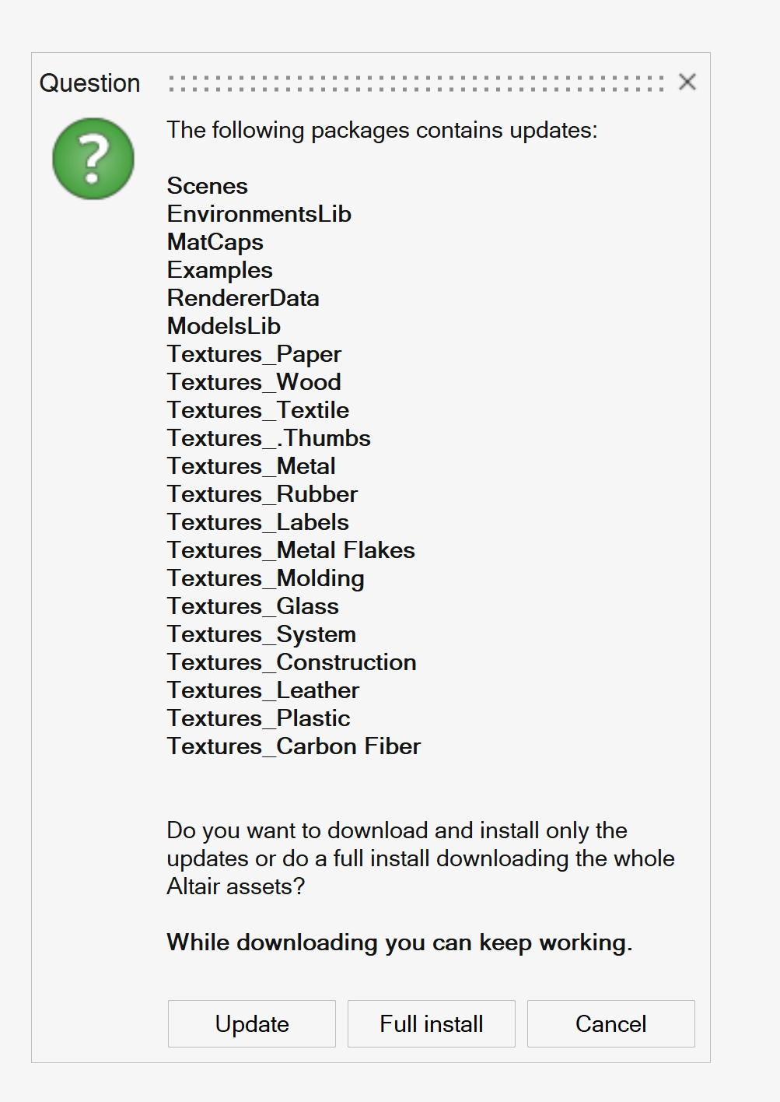Image resolution: width=780 pixels, height=1102 pixels.
Task: Select the Textures_Metal Flakes package entry
Action: coord(291,550)
